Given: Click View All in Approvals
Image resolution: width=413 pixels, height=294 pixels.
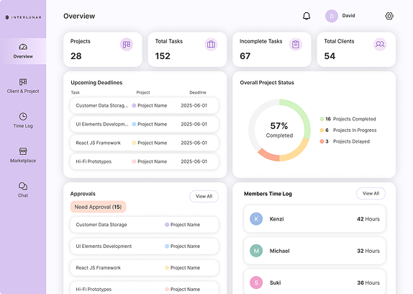Looking at the screenshot, I should click(x=204, y=197).
